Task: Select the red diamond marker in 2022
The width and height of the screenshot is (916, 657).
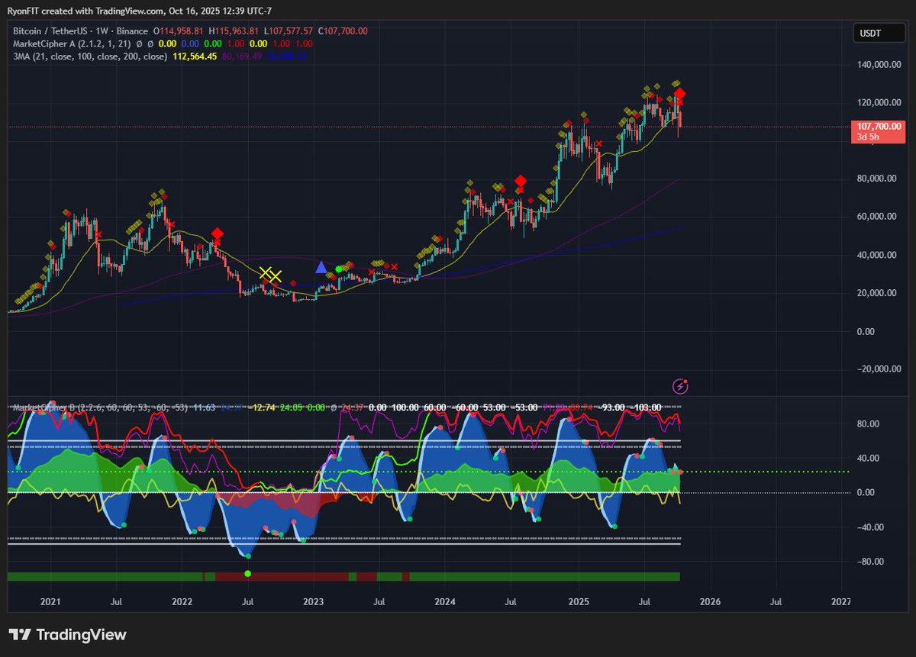Action: (x=218, y=233)
